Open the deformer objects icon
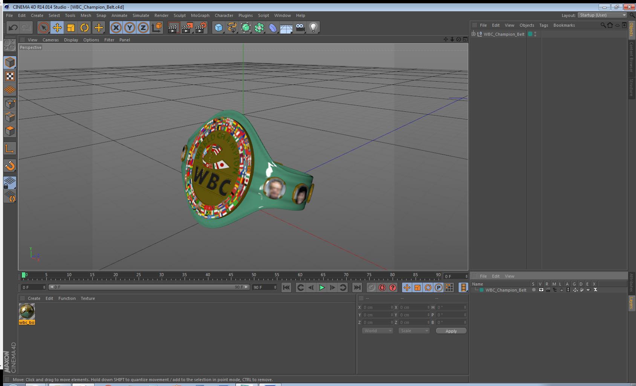This screenshot has height=386, width=636. click(273, 27)
